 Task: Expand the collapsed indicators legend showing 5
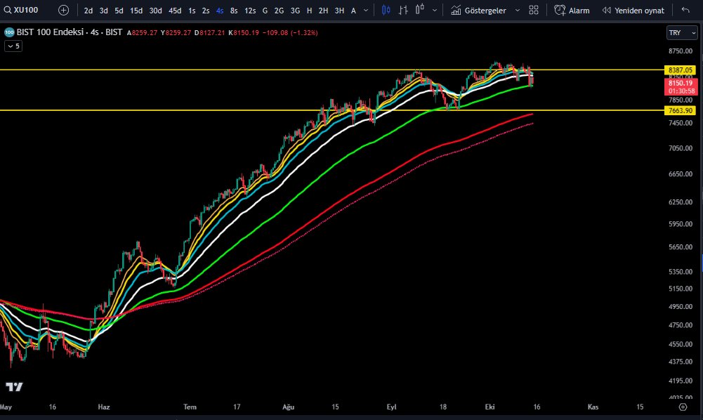[x=13, y=46]
